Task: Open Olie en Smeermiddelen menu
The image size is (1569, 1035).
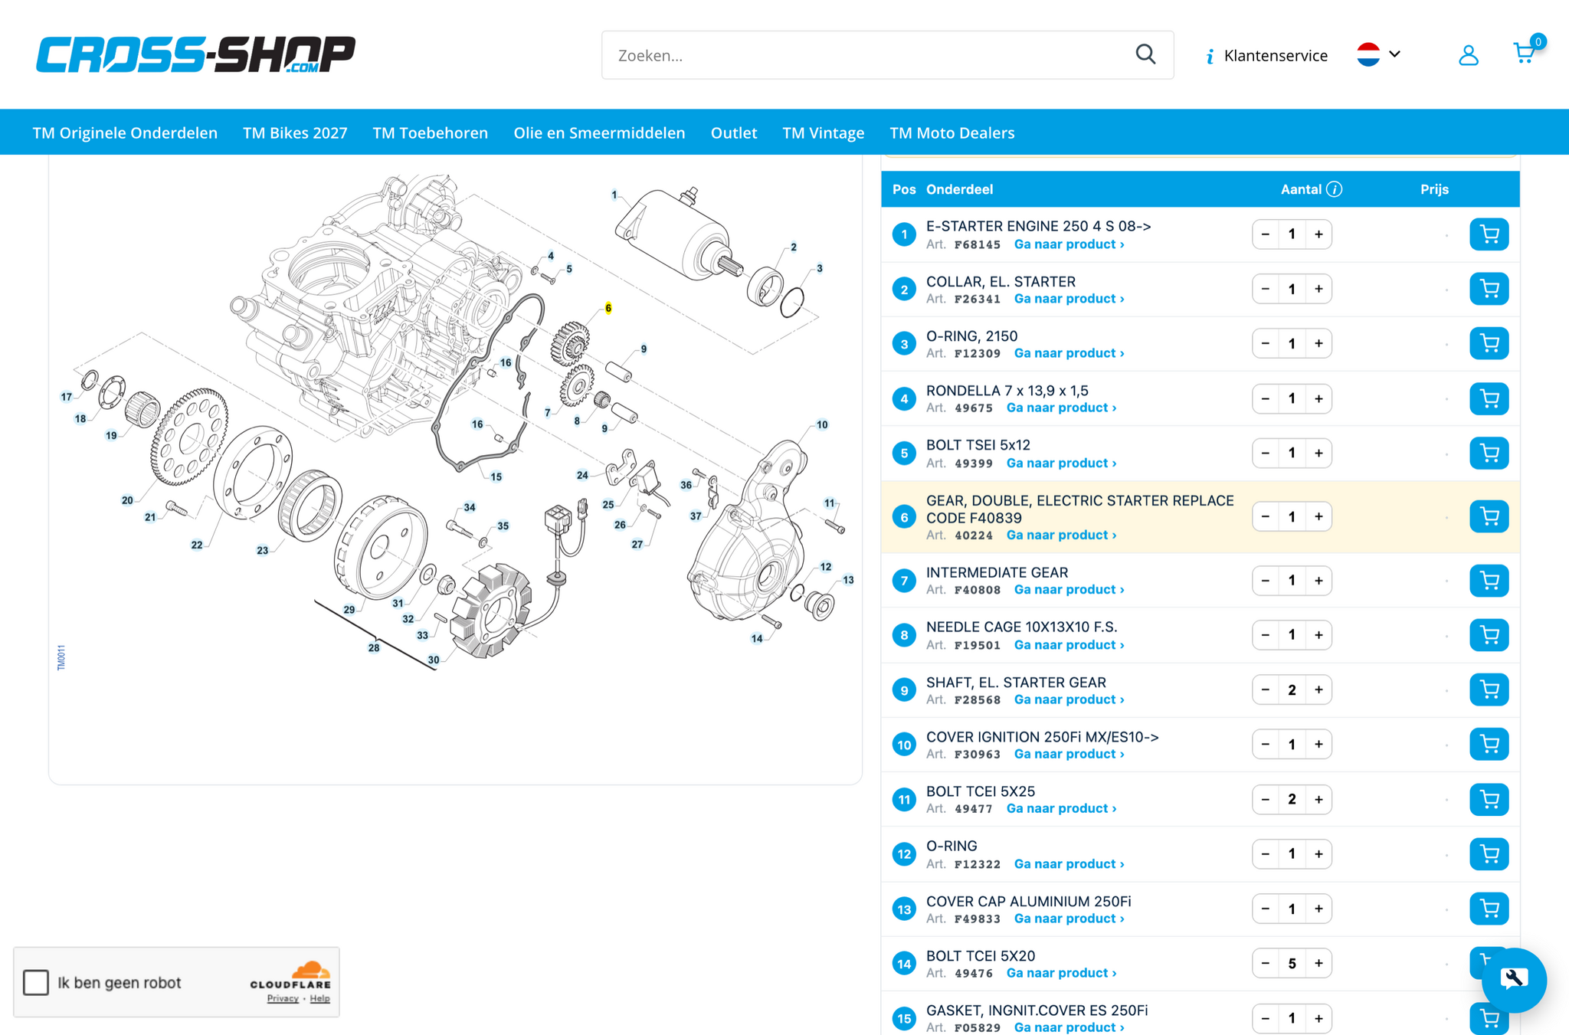Action: [599, 133]
